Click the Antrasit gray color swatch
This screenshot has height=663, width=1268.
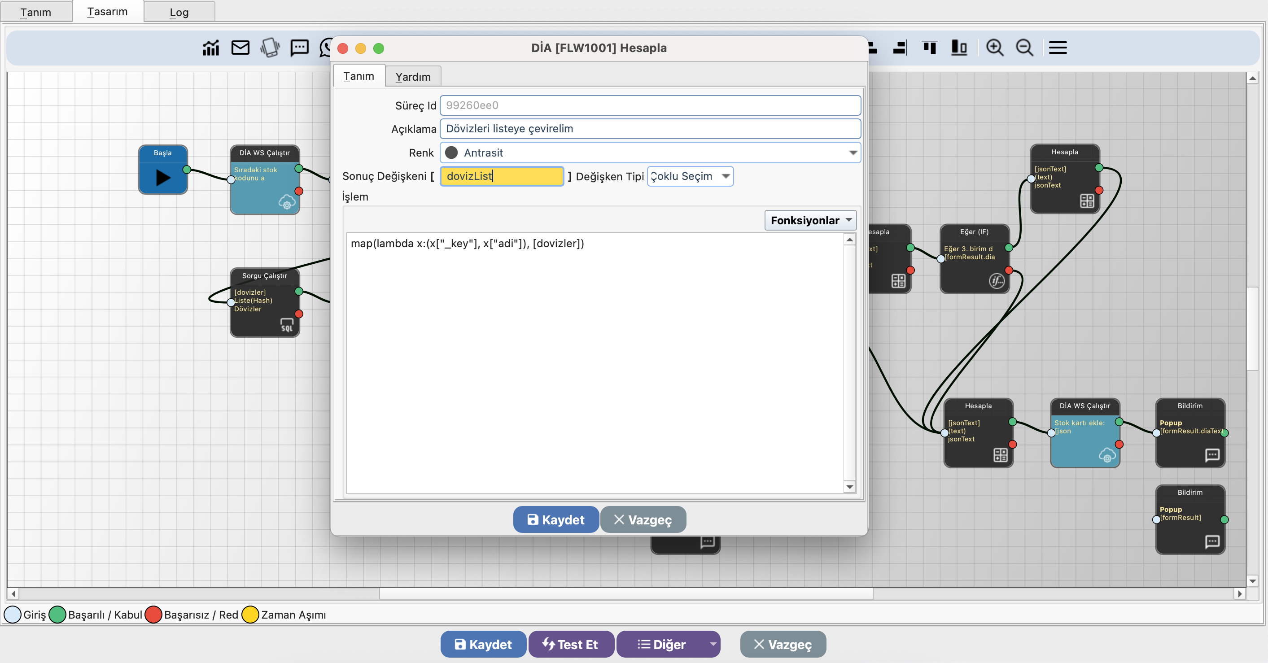(451, 153)
